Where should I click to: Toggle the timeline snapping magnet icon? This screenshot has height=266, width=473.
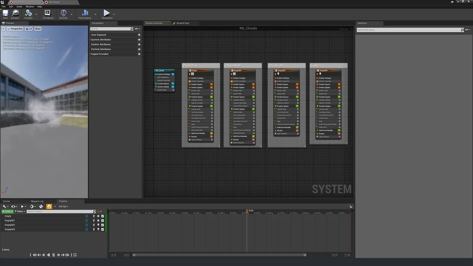(49, 207)
